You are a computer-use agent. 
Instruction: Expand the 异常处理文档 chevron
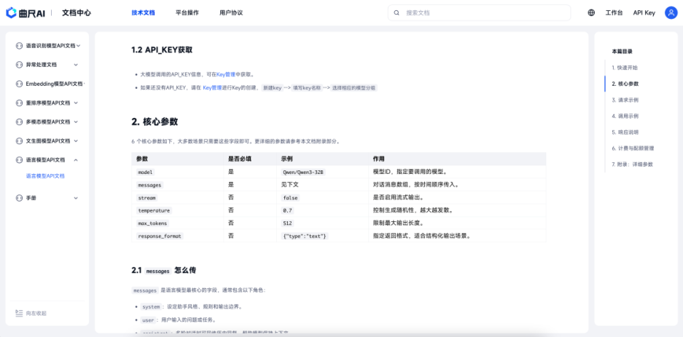75,65
